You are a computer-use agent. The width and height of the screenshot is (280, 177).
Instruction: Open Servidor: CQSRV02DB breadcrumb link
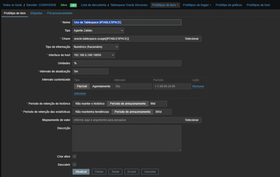click(x=41, y=5)
